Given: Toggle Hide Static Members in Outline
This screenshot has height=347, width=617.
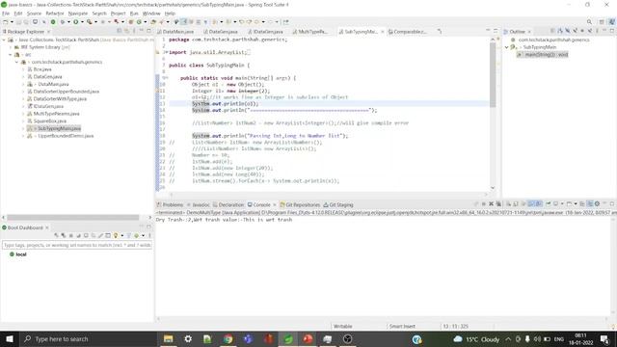Looking at the screenshot, I should click(x=575, y=31).
